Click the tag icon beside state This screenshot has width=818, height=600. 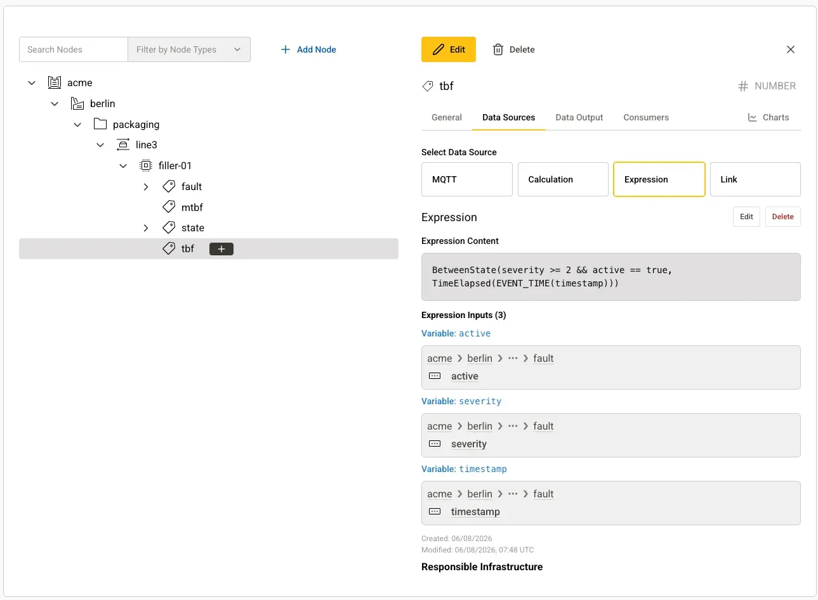[169, 227]
